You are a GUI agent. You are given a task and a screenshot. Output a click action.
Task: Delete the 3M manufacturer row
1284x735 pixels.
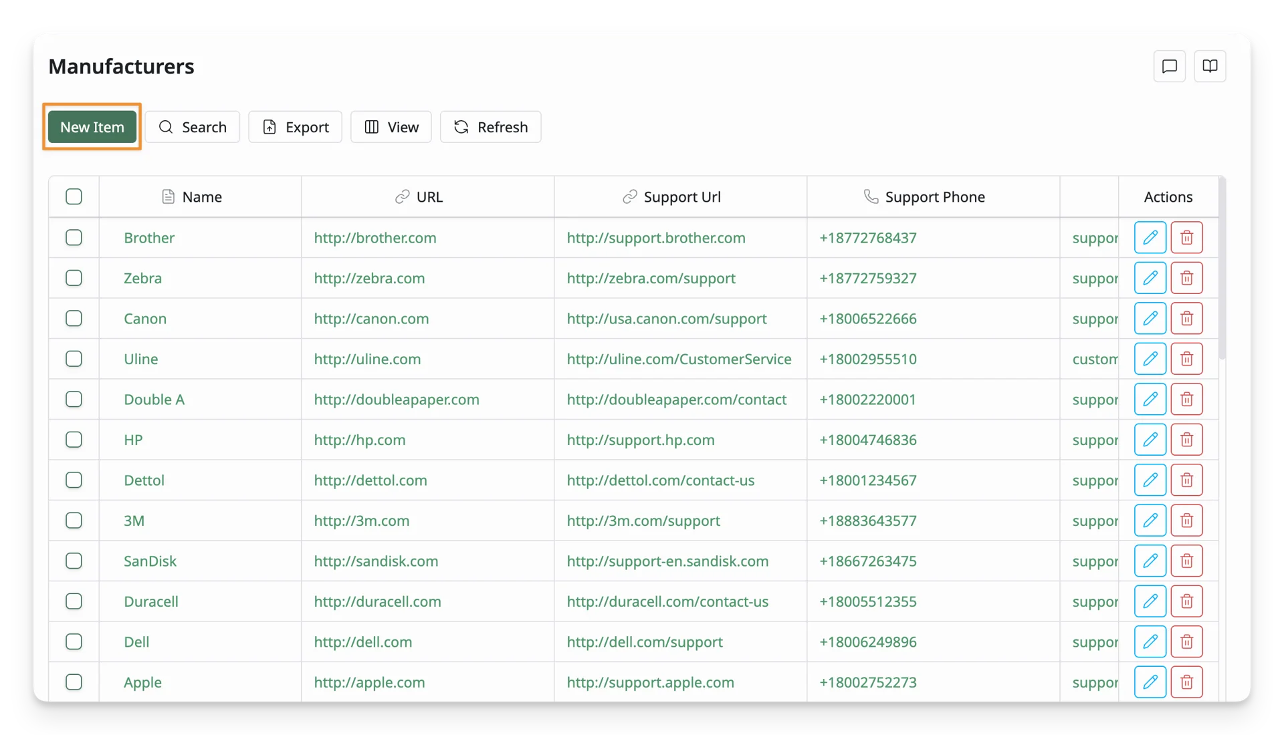1187,521
